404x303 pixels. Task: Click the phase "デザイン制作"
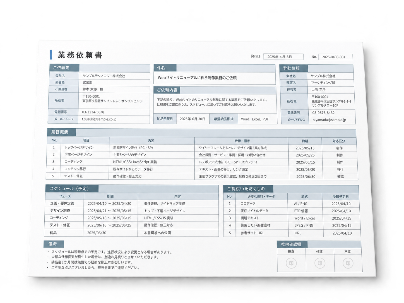pyautogui.click(x=60, y=211)
